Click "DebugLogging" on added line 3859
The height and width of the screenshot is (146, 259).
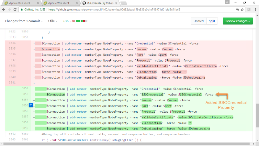[x=152, y=128]
